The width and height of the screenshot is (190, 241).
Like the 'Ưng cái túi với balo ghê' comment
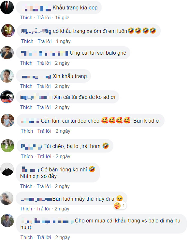click(x=26, y=63)
